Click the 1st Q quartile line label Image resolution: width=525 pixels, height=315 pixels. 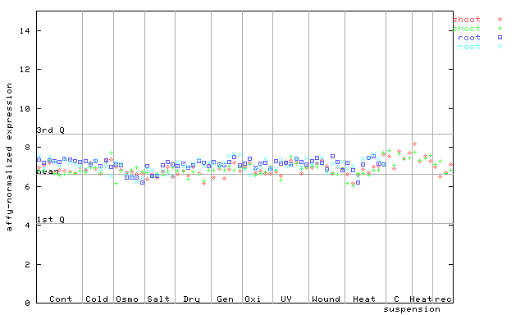tap(51, 219)
